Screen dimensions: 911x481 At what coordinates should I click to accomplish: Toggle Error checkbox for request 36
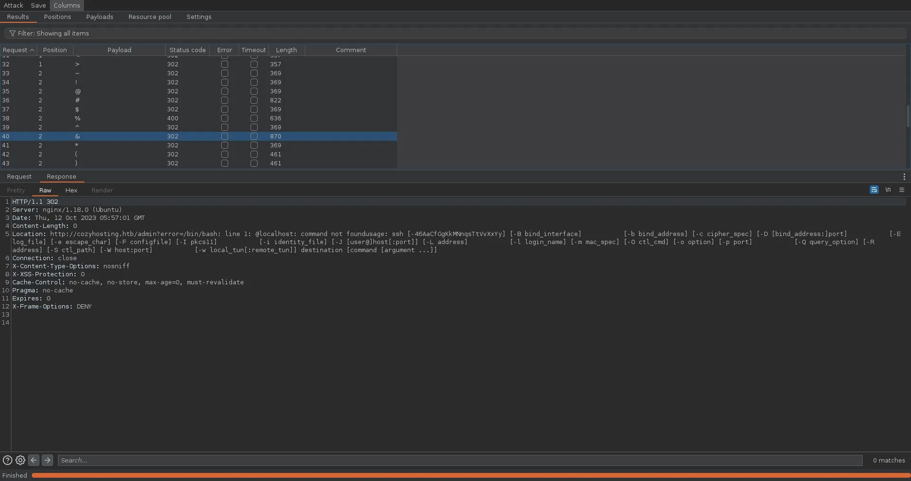(224, 100)
